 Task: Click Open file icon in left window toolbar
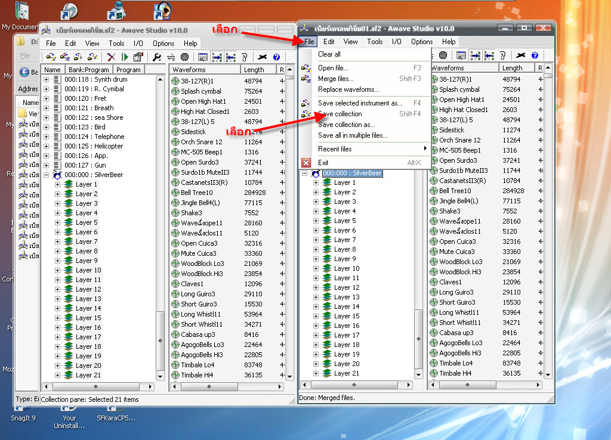(51, 57)
